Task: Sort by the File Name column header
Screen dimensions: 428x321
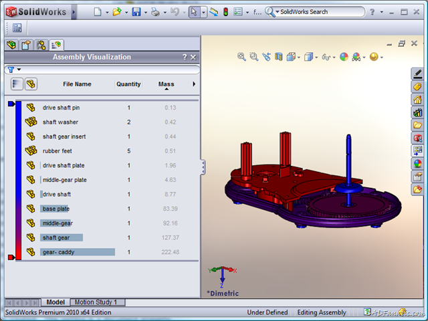Action: click(77, 84)
